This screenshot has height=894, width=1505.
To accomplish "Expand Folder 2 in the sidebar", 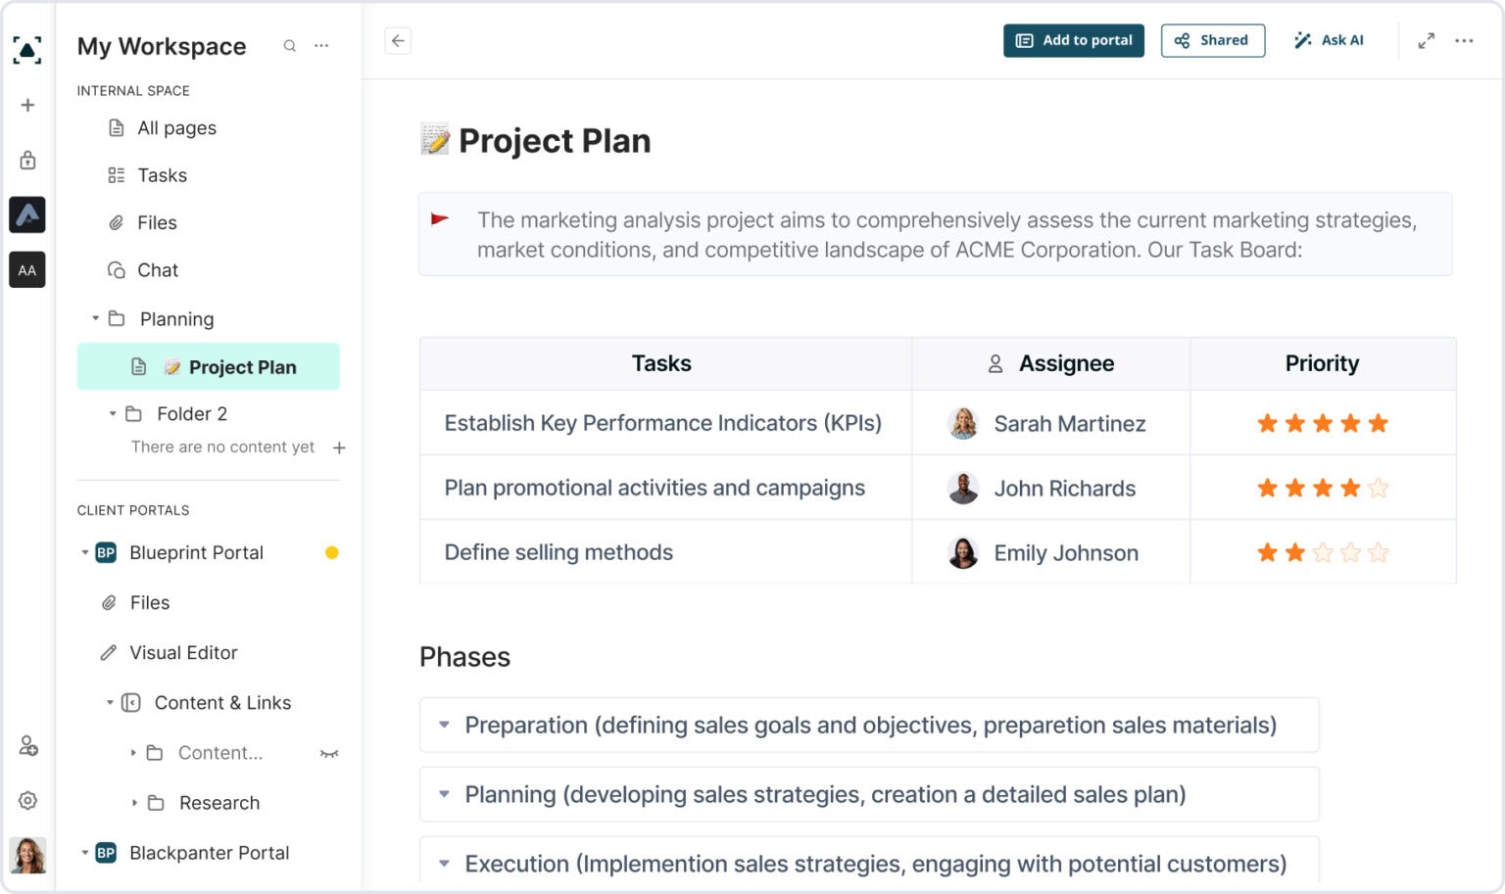I will pos(111,413).
